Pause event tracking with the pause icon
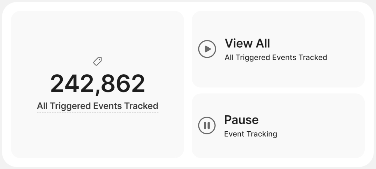 (207, 125)
